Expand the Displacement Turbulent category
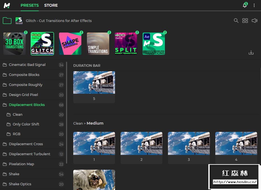 pos(33,154)
